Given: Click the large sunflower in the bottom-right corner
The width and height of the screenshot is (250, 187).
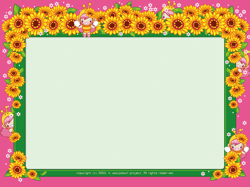Looking at the screenshot, I should [233, 170].
